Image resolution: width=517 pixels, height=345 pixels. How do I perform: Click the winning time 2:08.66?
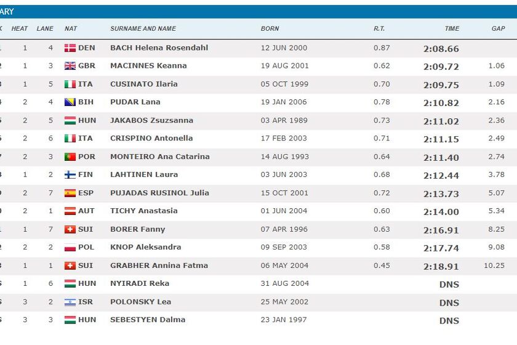tap(441, 49)
